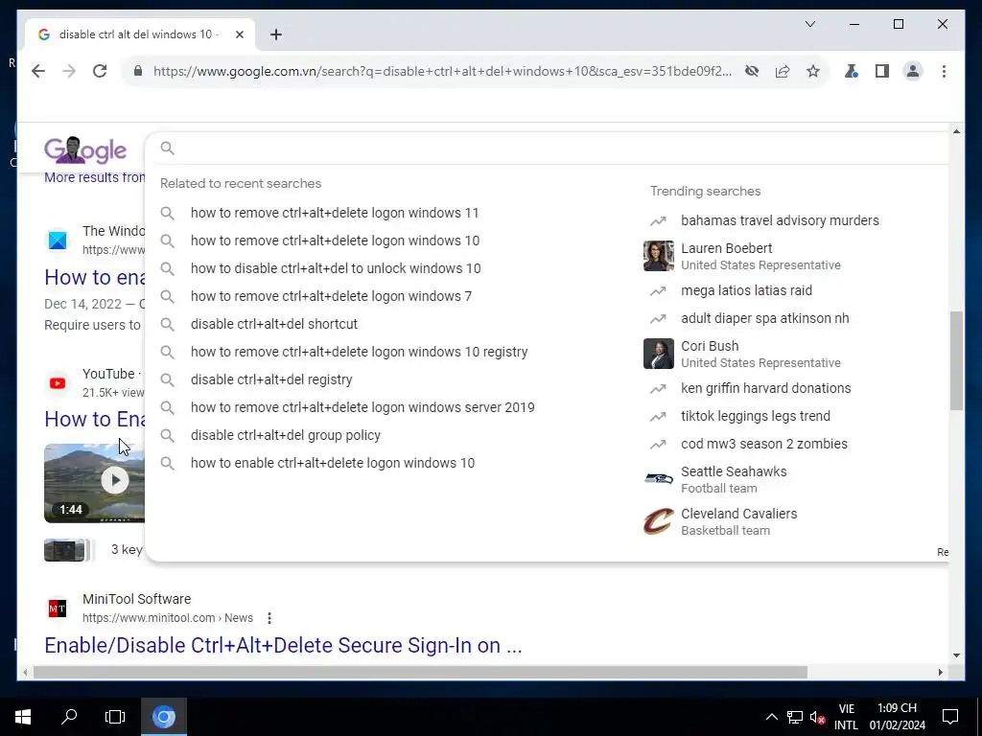View site information via the lock icon

point(138,71)
